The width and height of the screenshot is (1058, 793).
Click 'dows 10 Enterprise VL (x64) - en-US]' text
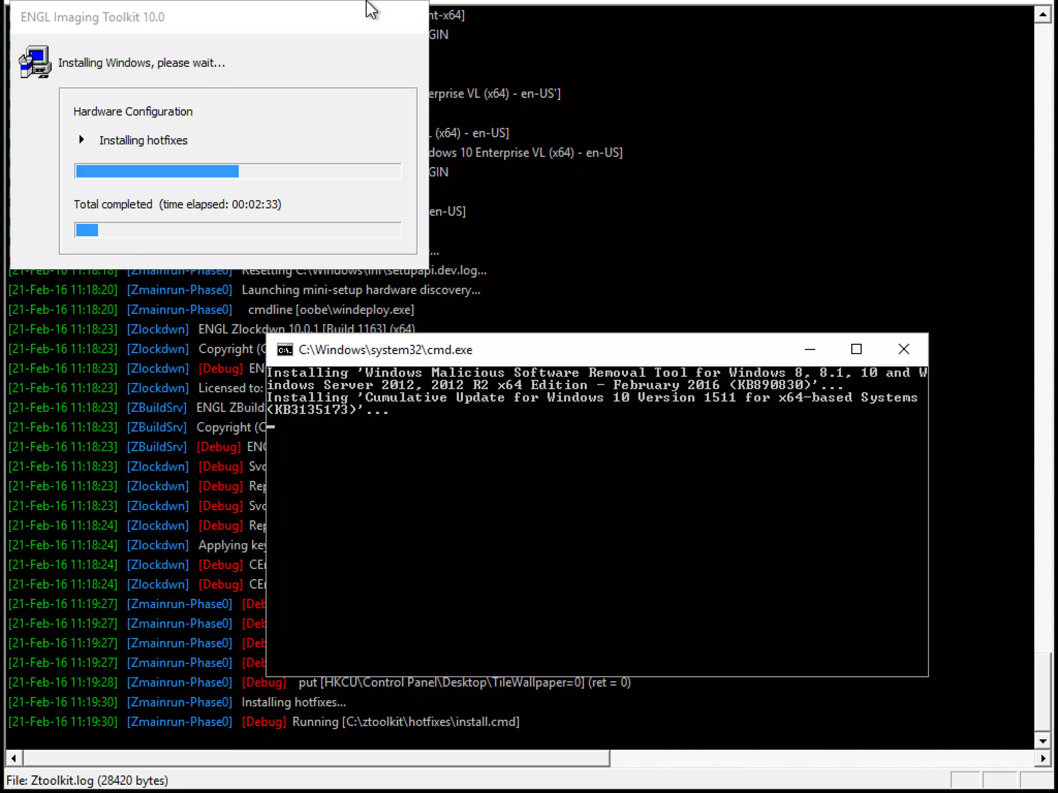525,153
